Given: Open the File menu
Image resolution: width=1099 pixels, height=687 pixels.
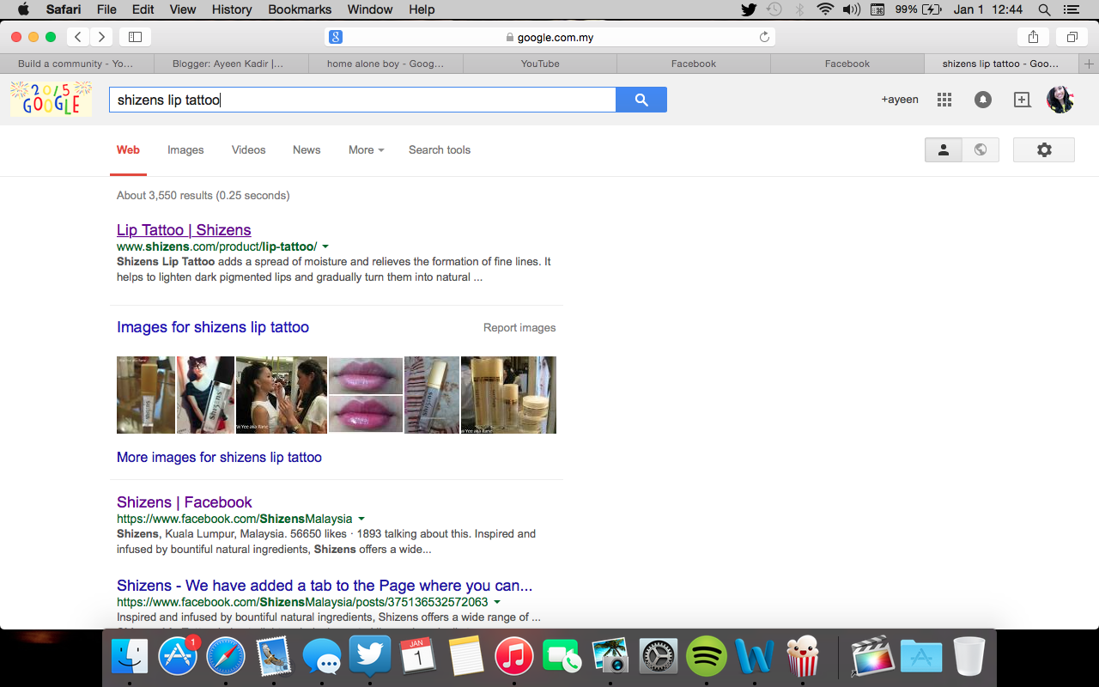Looking at the screenshot, I should tap(106, 9).
